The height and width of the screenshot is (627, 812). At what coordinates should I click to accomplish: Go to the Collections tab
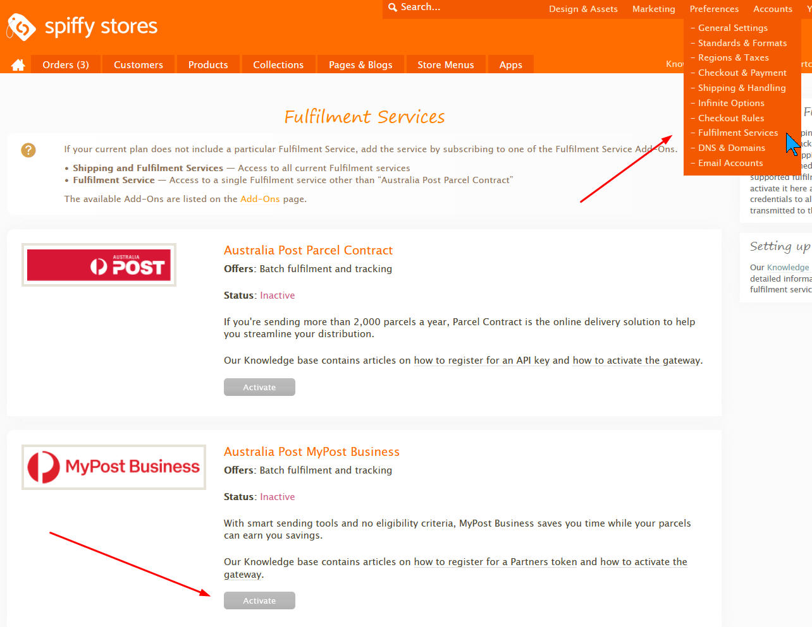click(278, 64)
